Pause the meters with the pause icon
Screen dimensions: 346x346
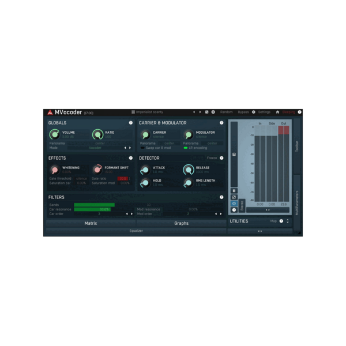coord(234,191)
